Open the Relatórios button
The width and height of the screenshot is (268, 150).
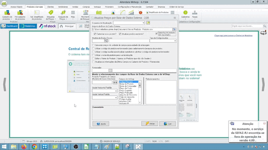(x=28, y=26)
